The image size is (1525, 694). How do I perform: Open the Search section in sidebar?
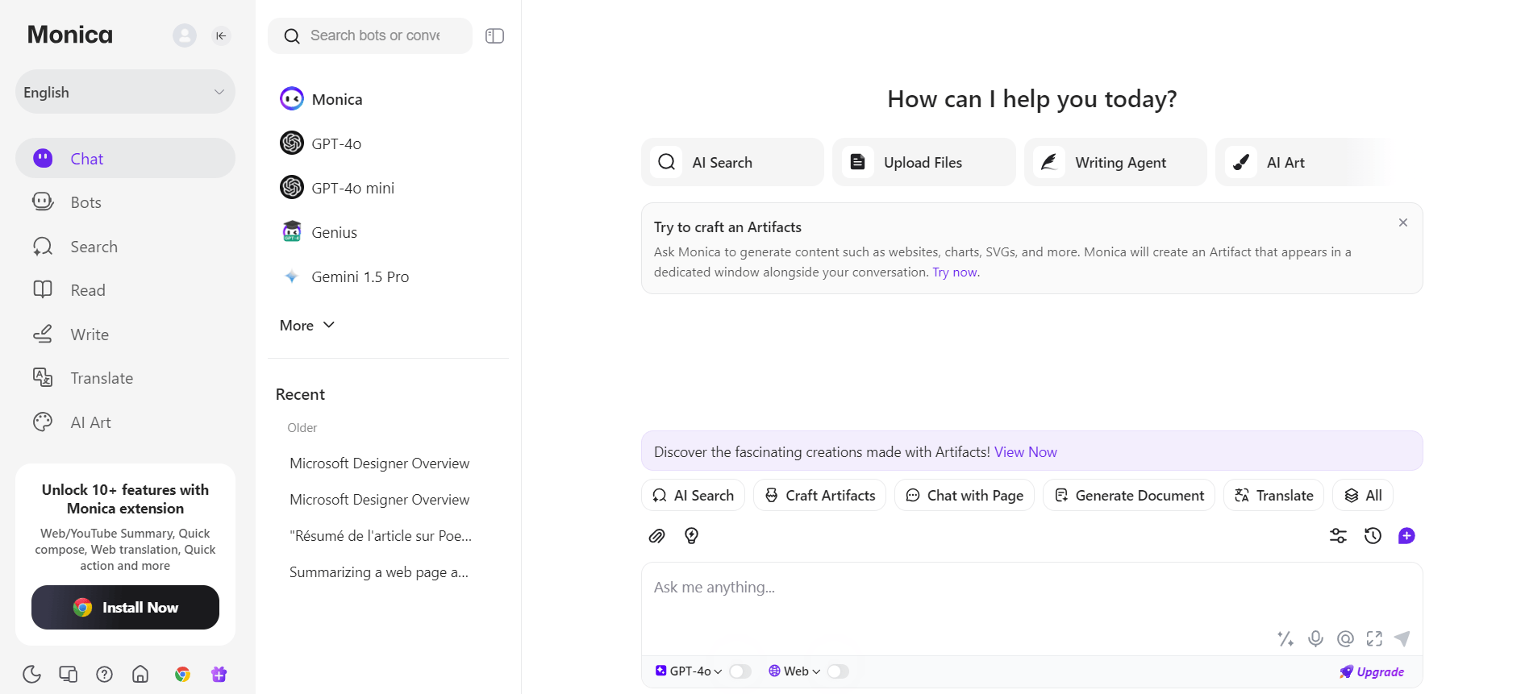pyautogui.click(x=125, y=247)
